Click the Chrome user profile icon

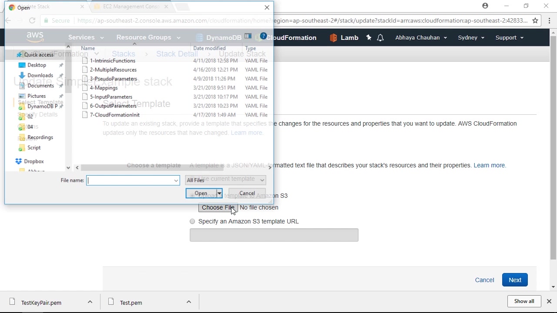click(485, 6)
